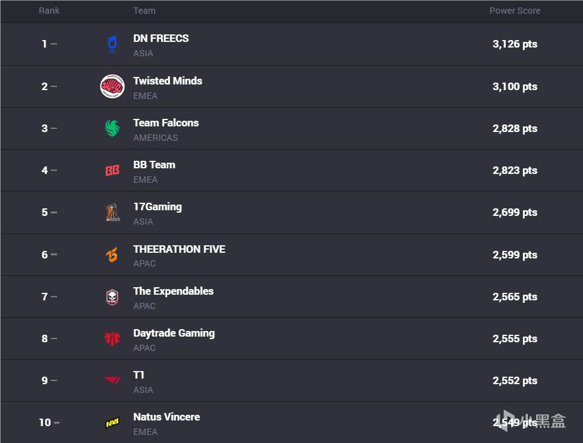
Task: Open the Natus Vincere team link
Action: click(166, 417)
